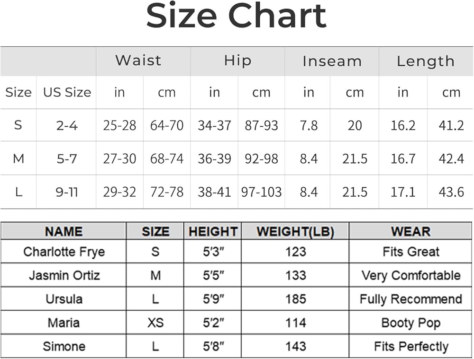Select US size 2-4 cell
Viewport: 474px width, 359px height.
[67, 125]
